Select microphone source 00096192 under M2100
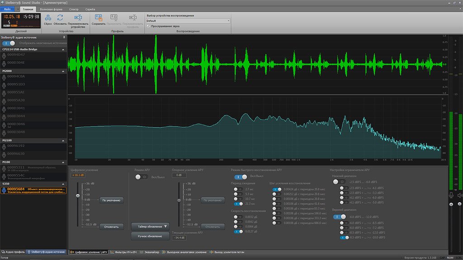 (16, 146)
